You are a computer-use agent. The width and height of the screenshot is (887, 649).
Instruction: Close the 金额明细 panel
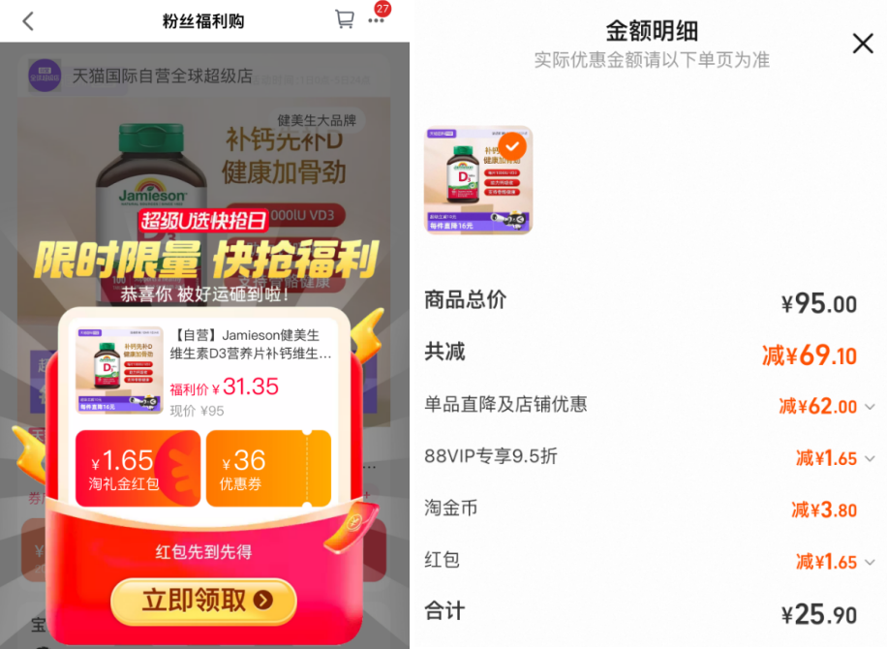click(x=863, y=43)
